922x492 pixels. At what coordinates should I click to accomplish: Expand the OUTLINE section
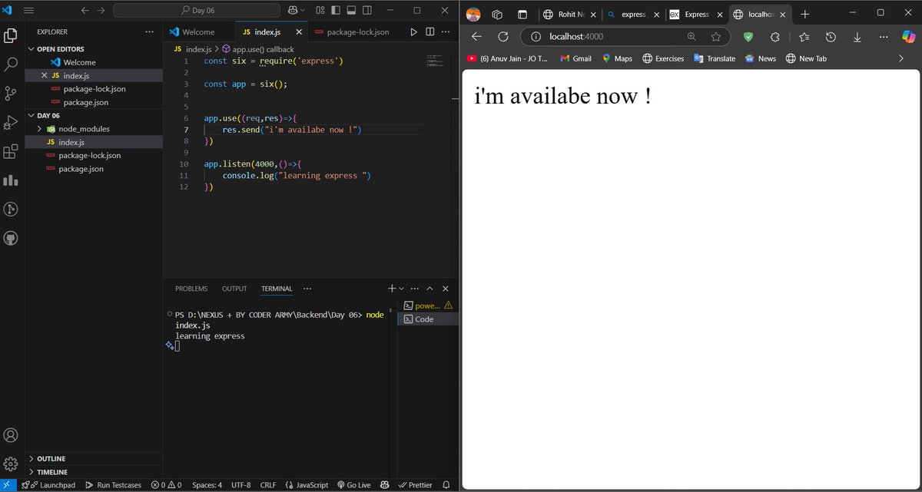tap(32, 459)
